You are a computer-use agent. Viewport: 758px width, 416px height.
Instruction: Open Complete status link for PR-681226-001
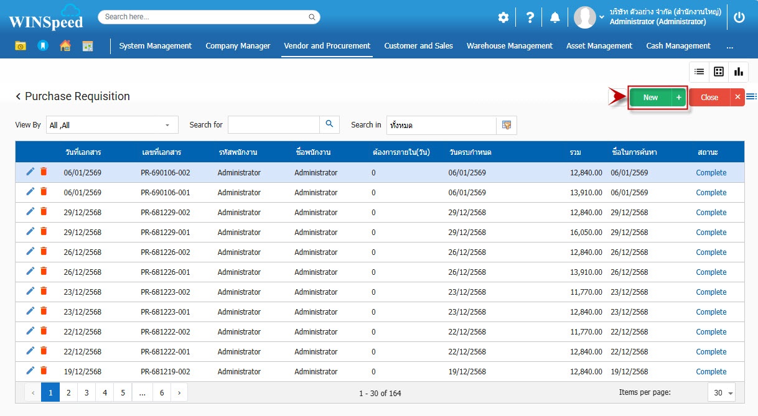click(711, 272)
